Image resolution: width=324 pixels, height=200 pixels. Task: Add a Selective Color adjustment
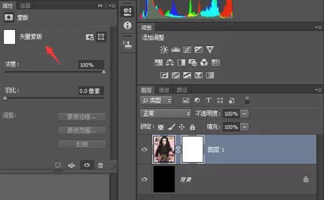[198, 75]
